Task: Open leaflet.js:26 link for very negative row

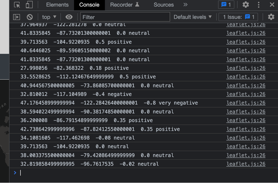Action: (246, 103)
